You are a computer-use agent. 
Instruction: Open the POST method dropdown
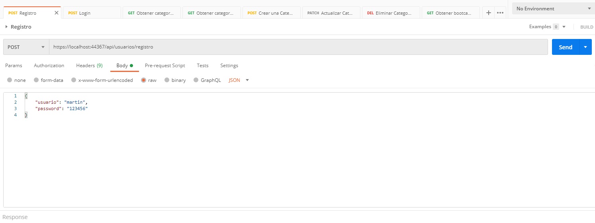pyautogui.click(x=26, y=47)
